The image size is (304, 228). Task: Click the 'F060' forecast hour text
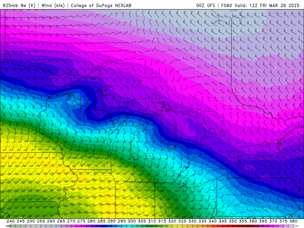[226, 5]
